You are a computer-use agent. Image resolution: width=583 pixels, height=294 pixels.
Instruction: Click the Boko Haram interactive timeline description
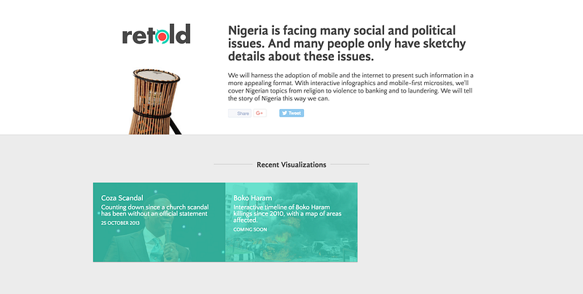click(286, 214)
